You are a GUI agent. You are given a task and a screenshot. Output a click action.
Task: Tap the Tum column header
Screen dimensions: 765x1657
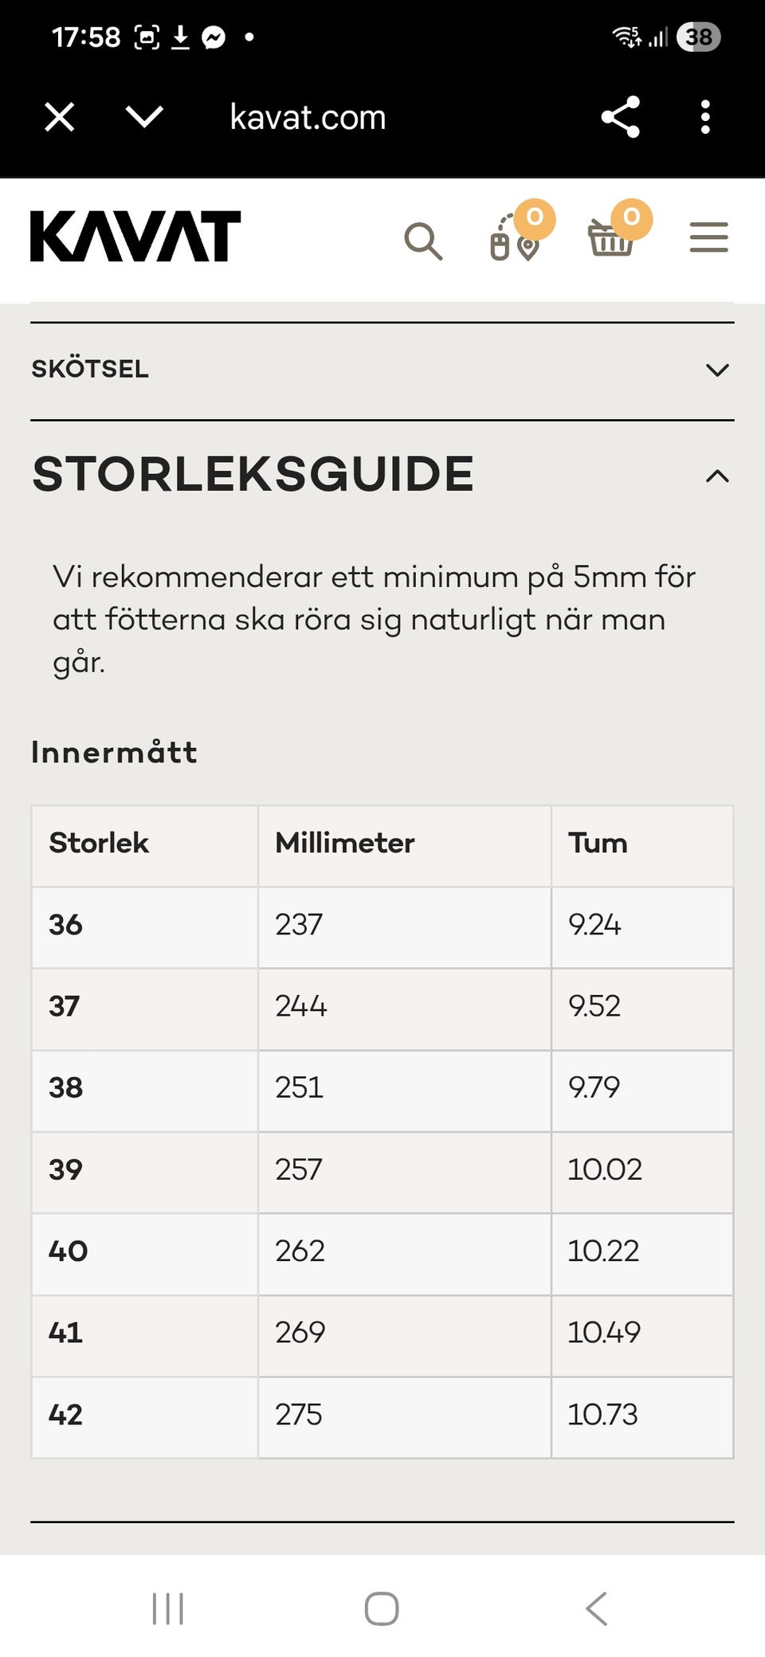pyautogui.click(x=598, y=844)
